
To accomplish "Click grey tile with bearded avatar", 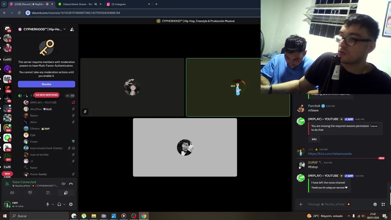I will 185,147.
